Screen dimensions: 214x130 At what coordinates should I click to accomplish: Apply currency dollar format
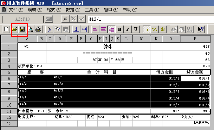[x=163, y=29]
